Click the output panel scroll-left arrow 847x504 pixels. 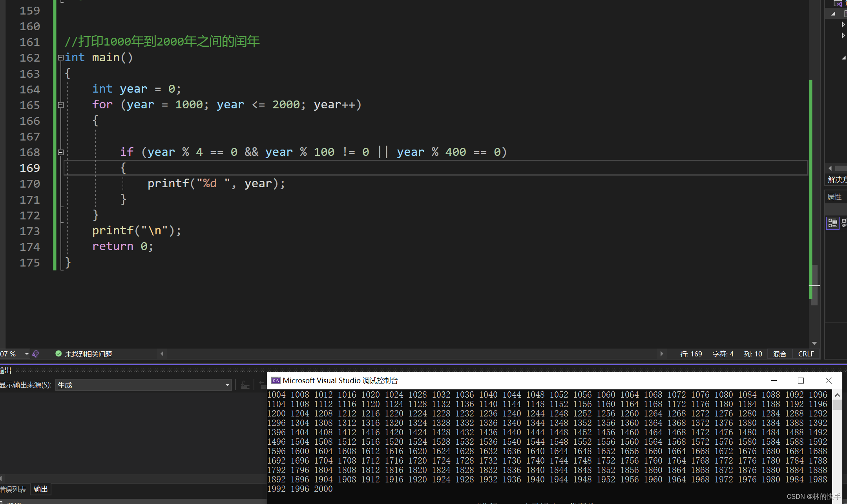1,478
